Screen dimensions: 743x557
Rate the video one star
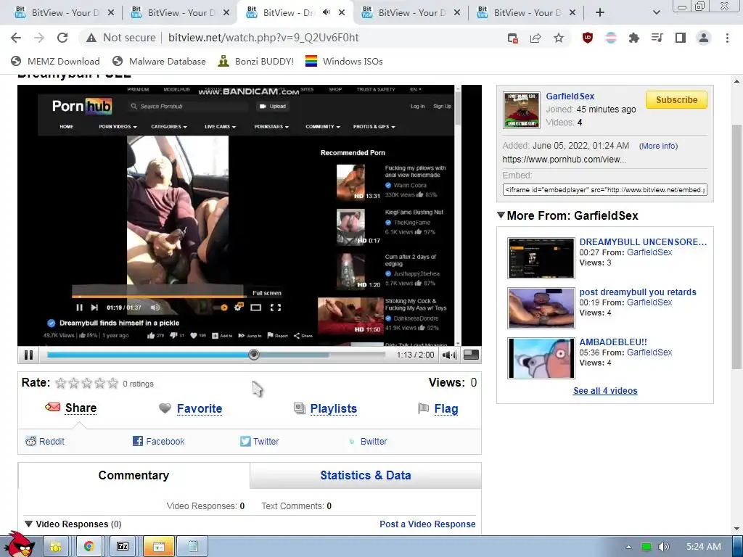[61, 383]
